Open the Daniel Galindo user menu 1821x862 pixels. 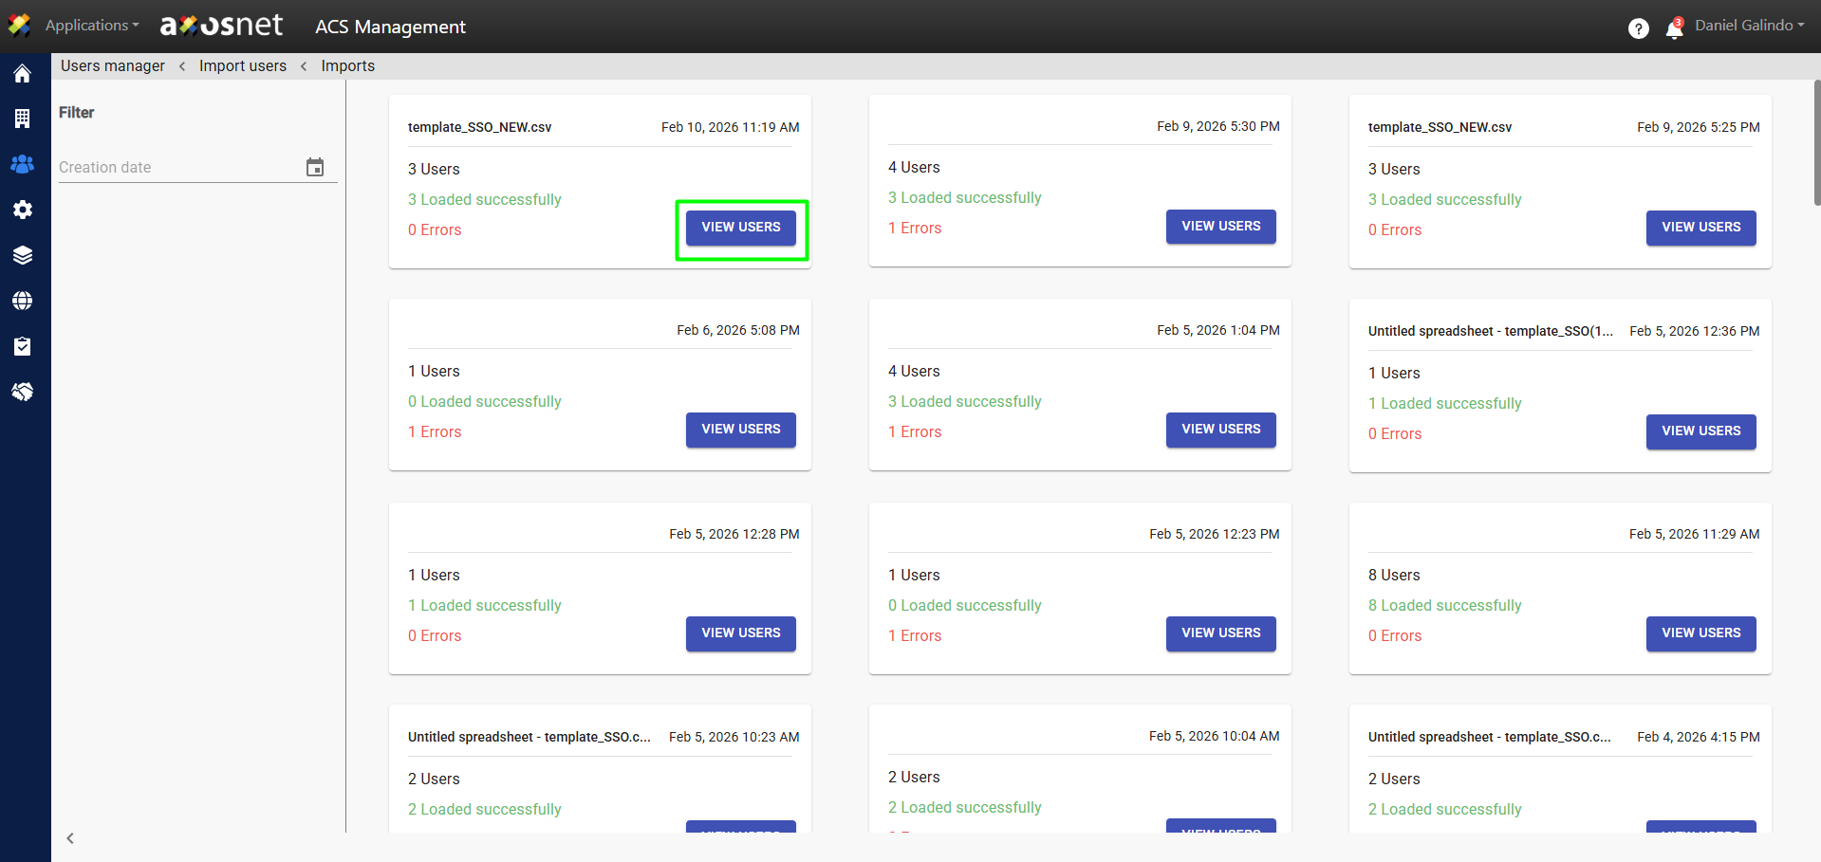tap(1749, 26)
